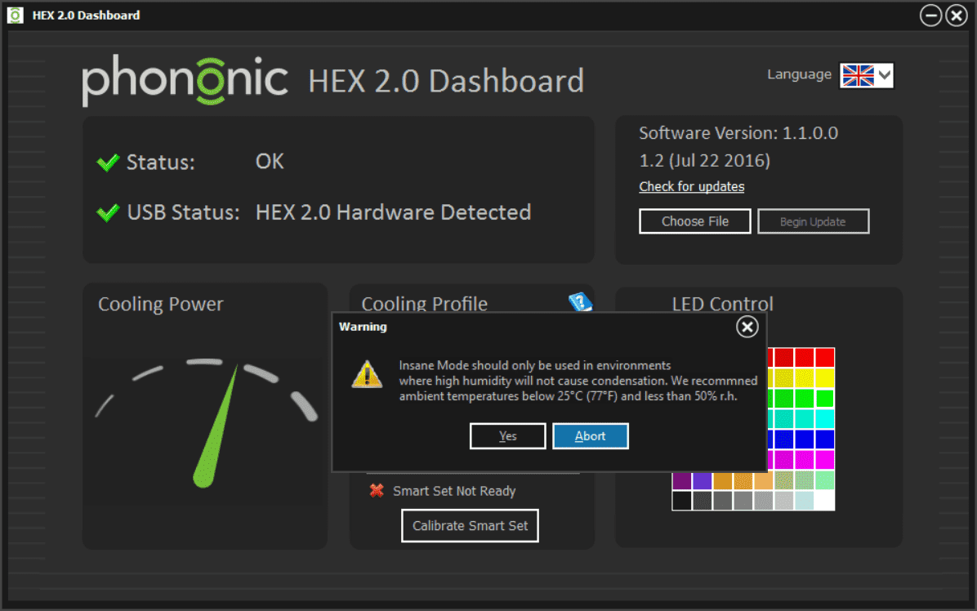The width and height of the screenshot is (977, 611).
Task: Minimize the HEX 2.0 Dashboard window
Action: 930,16
